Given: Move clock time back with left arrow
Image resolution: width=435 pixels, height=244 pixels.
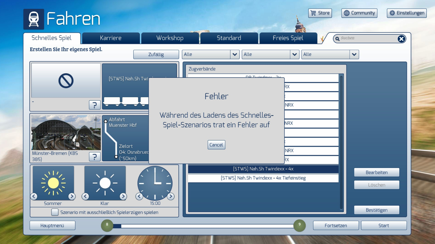Looking at the screenshot, I should click(x=139, y=196).
